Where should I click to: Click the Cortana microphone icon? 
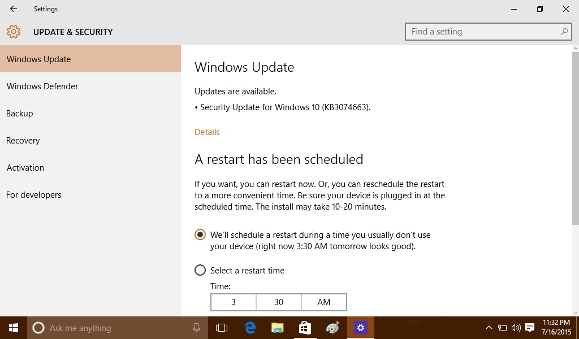click(196, 328)
